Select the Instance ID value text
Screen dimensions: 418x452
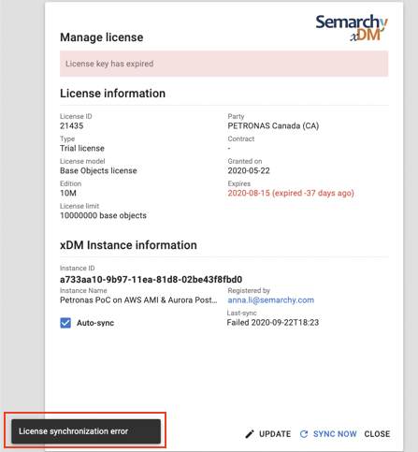coord(151,279)
